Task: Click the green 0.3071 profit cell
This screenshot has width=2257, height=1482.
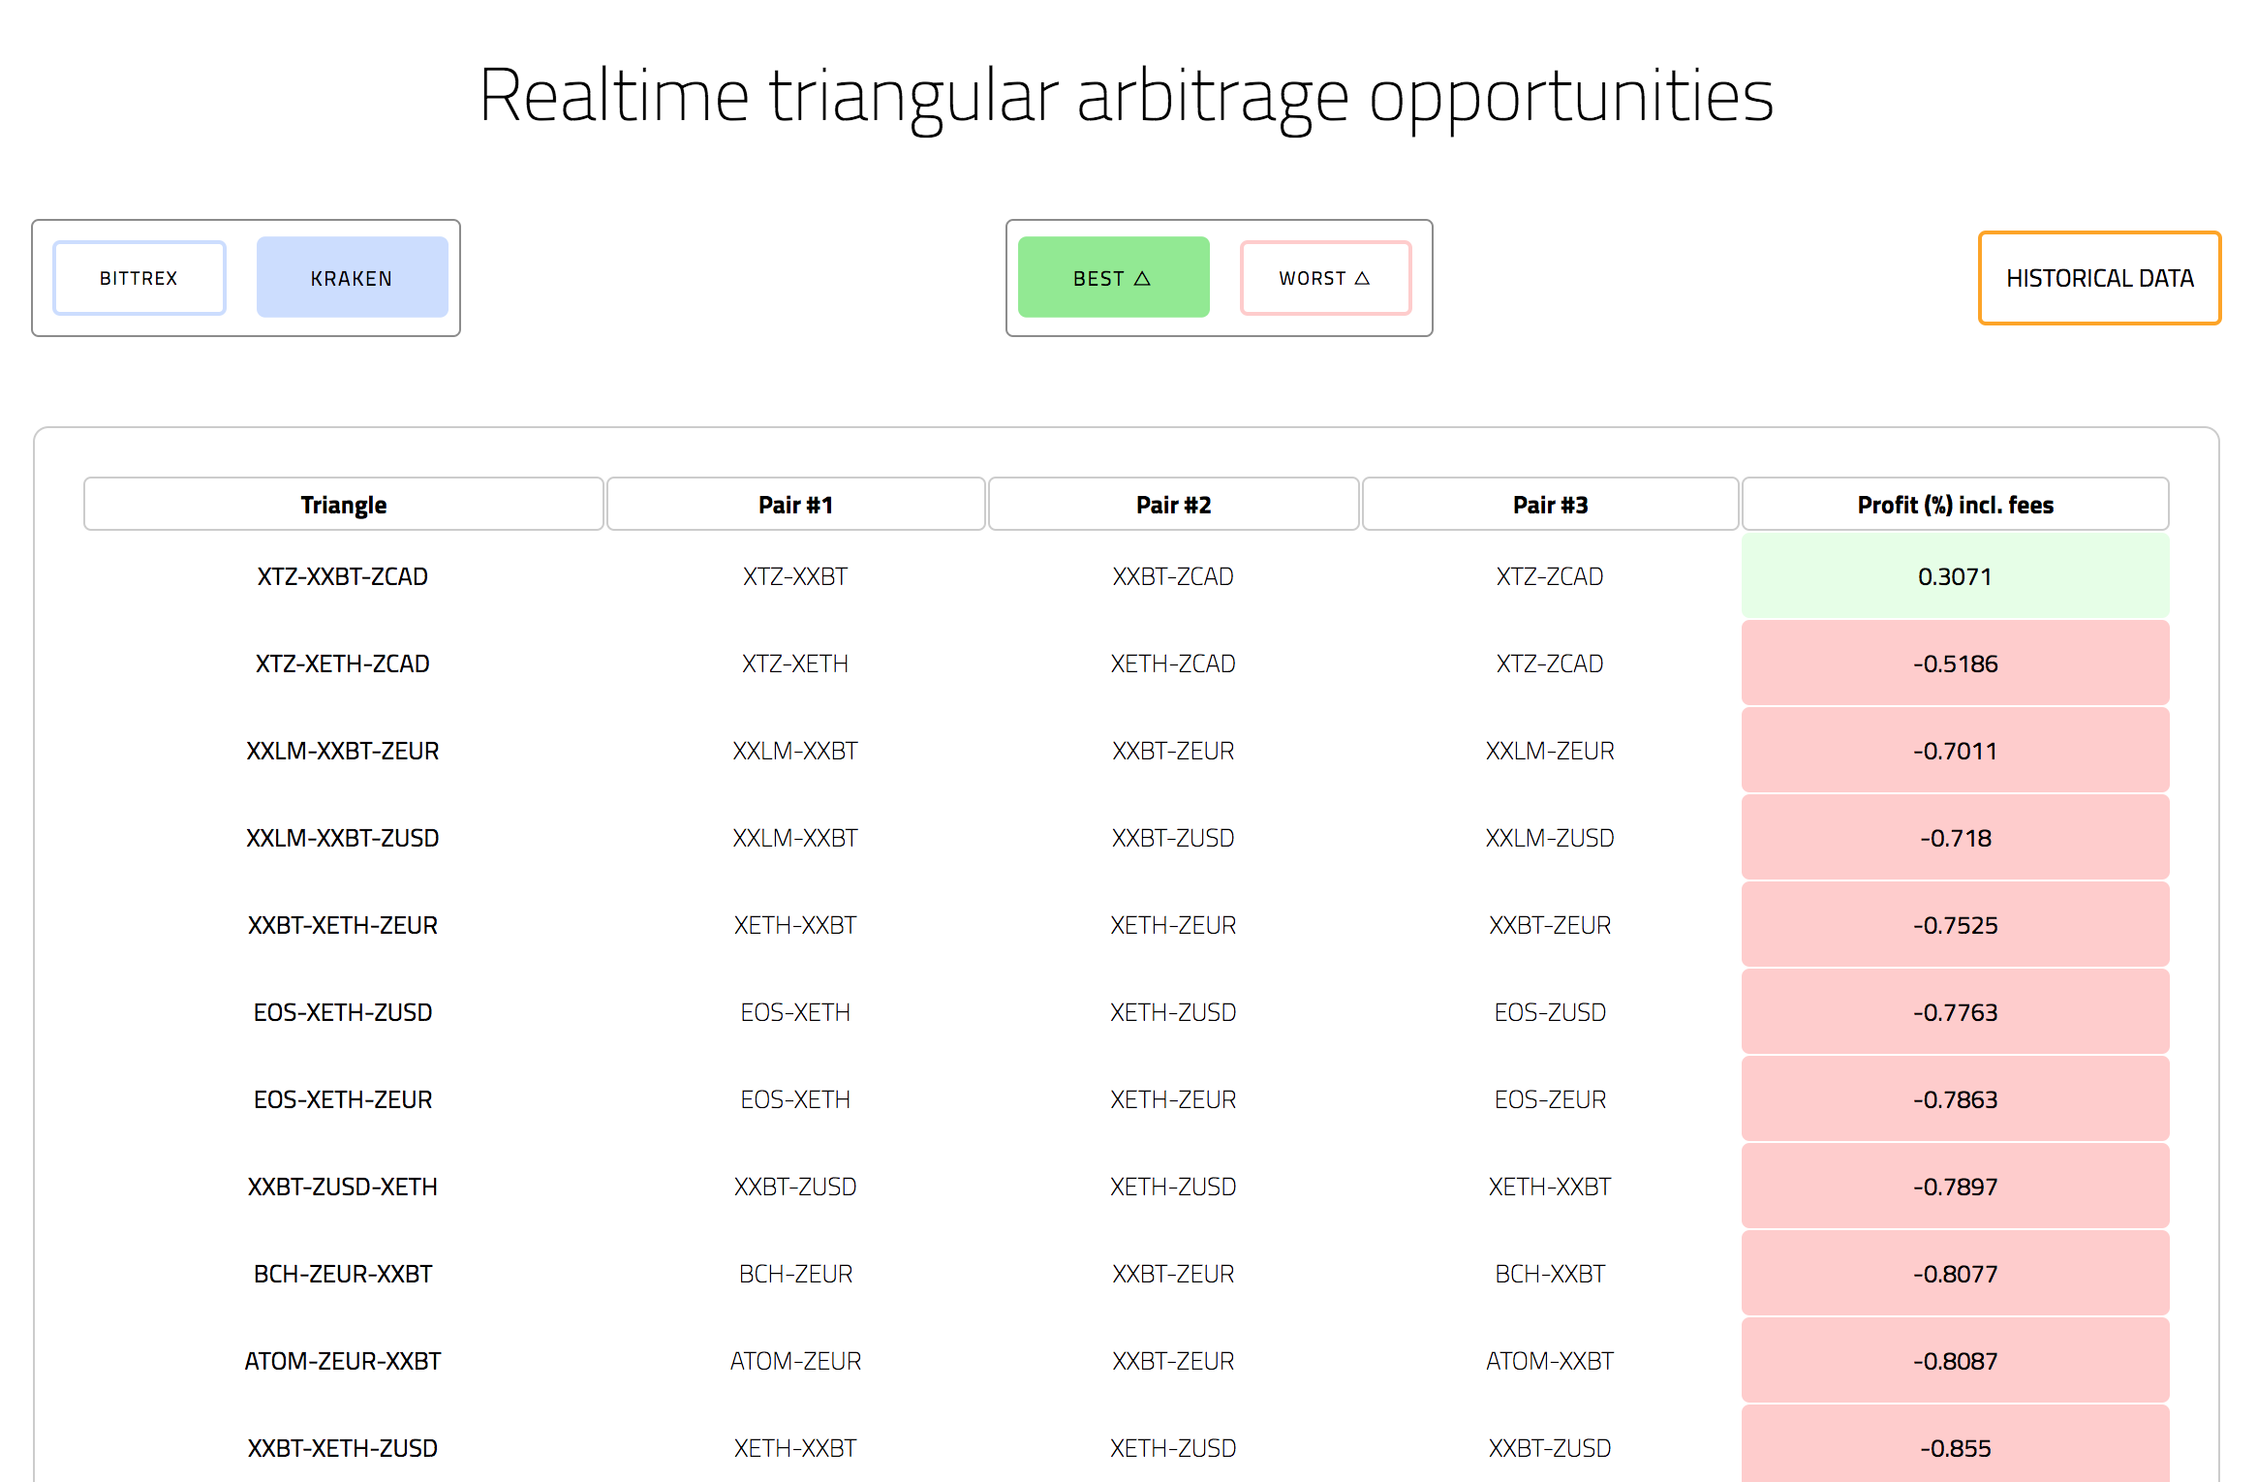Action: click(x=1955, y=576)
